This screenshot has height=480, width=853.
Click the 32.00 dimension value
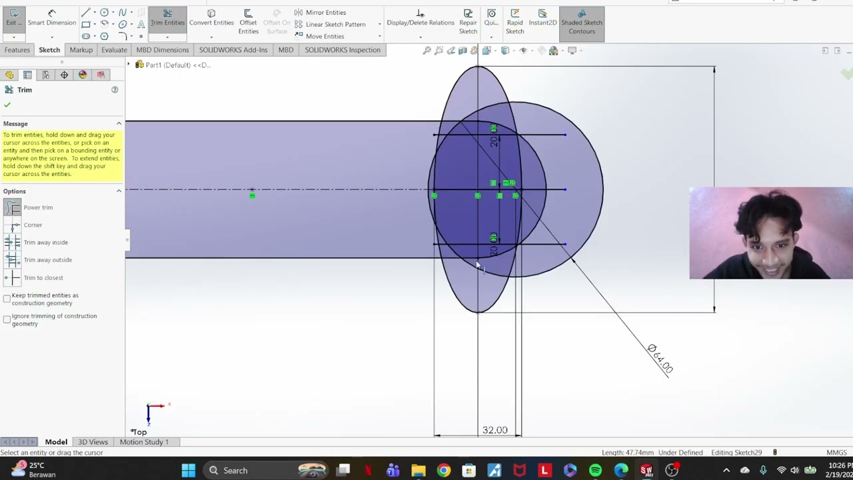pyautogui.click(x=494, y=430)
